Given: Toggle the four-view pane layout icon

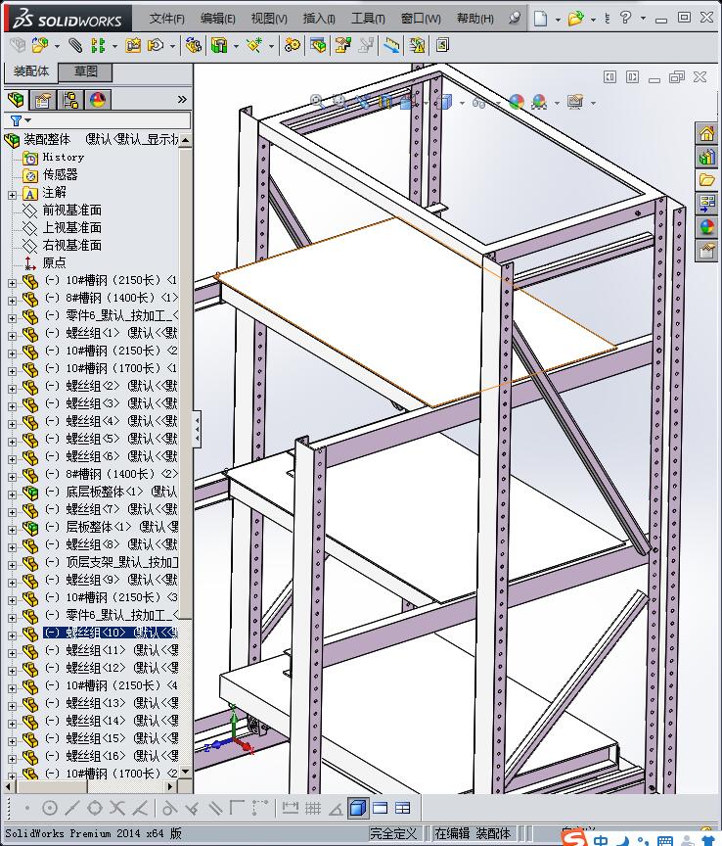Looking at the screenshot, I should coord(403,808).
